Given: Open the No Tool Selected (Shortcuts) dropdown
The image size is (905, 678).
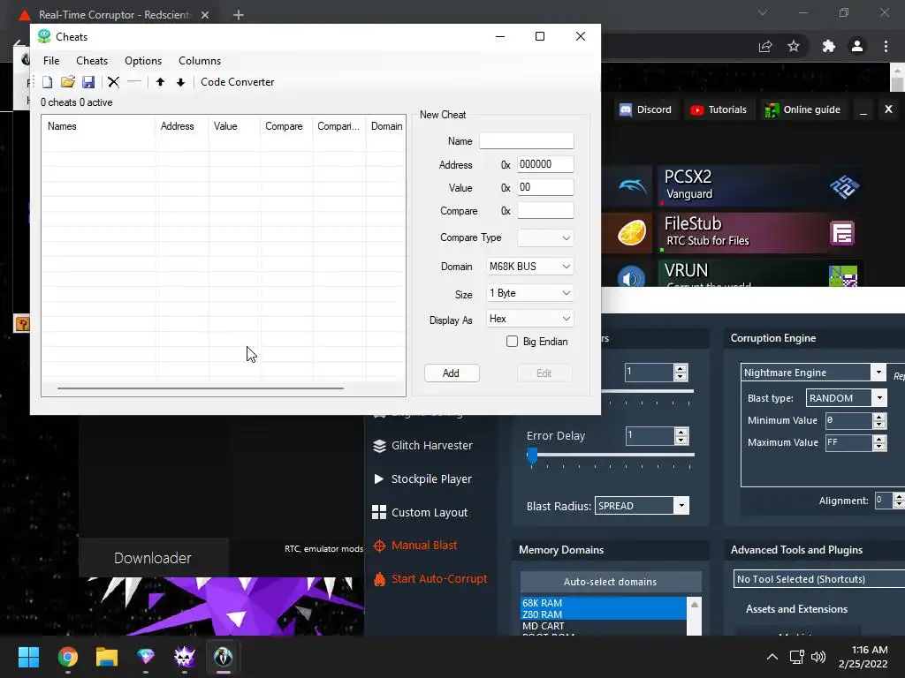Looking at the screenshot, I should pyautogui.click(x=818, y=579).
